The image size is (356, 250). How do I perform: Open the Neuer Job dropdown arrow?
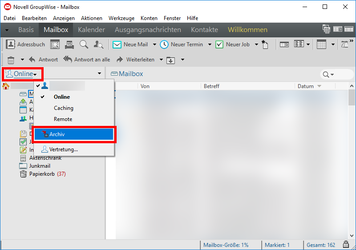257,44
